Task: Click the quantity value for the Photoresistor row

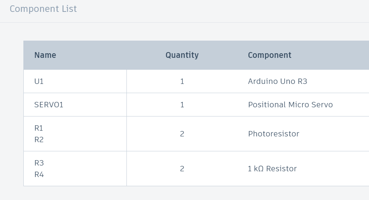Action: tap(182, 134)
